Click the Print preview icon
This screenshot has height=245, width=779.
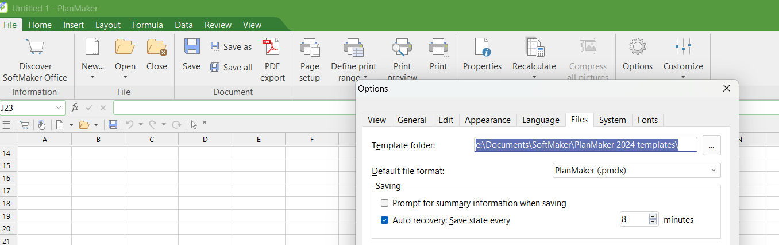click(x=402, y=47)
